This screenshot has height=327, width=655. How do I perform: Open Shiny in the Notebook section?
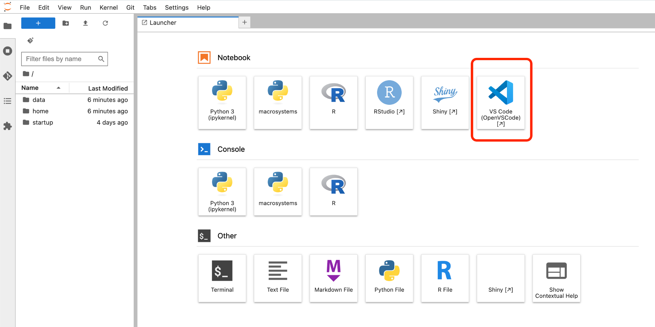coord(445,103)
